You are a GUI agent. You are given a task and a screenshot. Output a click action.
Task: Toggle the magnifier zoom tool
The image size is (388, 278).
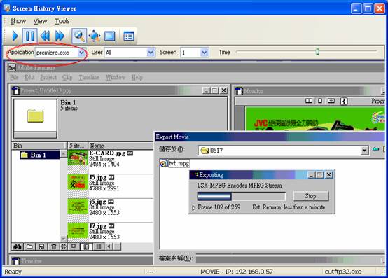pos(79,36)
